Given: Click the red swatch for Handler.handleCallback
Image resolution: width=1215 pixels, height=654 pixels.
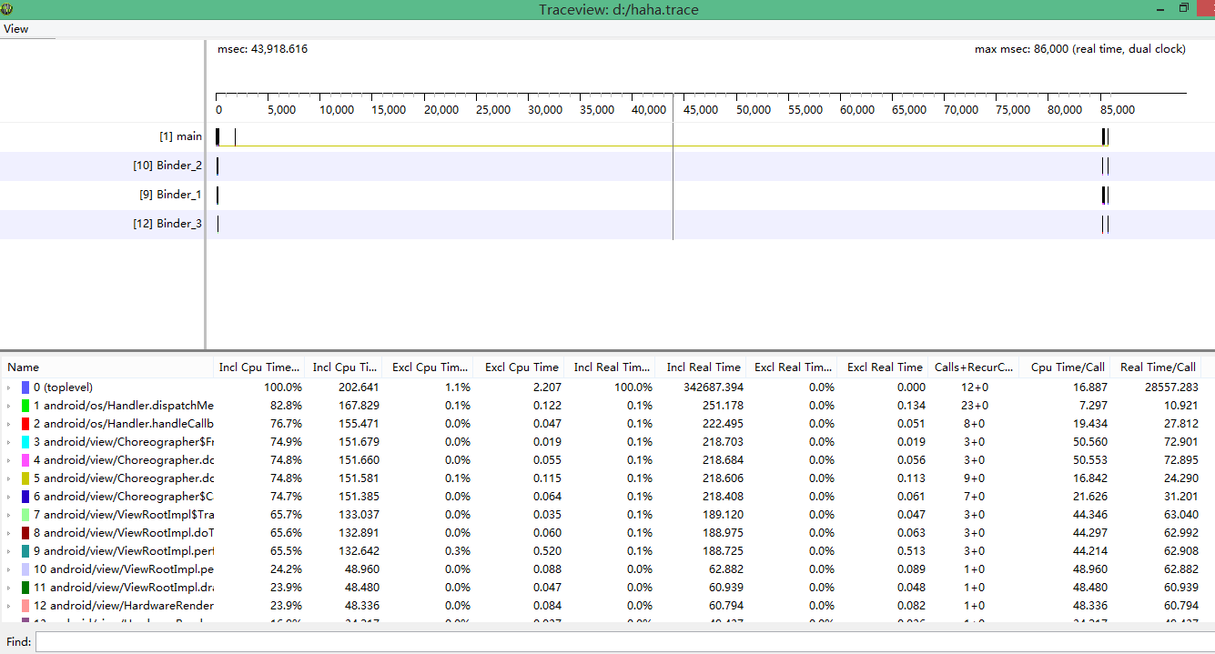Looking at the screenshot, I should click(x=25, y=424).
